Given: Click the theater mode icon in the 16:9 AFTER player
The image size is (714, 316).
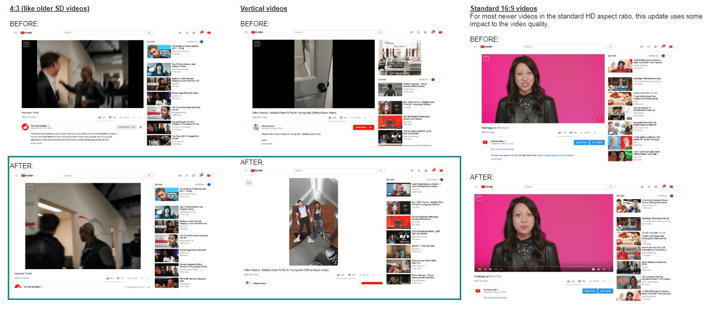Looking at the screenshot, I should (x=603, y=269).
